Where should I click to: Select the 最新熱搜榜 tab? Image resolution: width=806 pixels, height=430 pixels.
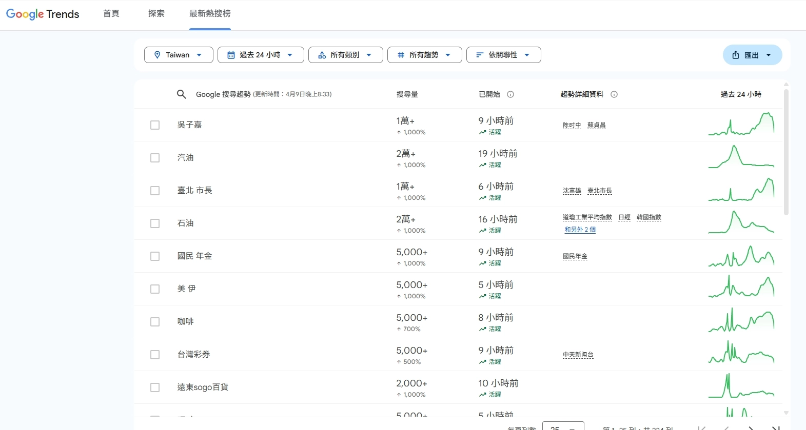(210, 13)
